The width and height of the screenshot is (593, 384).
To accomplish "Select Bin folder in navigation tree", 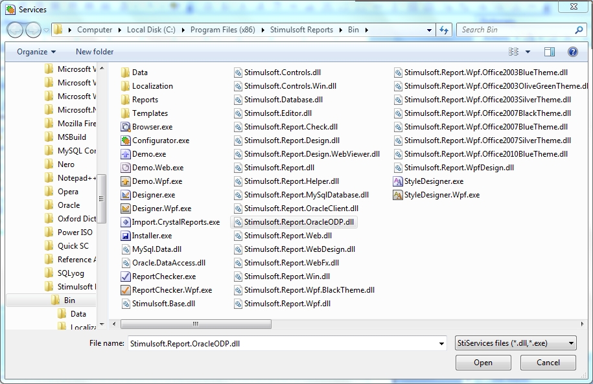I will (x=51, y=300).
